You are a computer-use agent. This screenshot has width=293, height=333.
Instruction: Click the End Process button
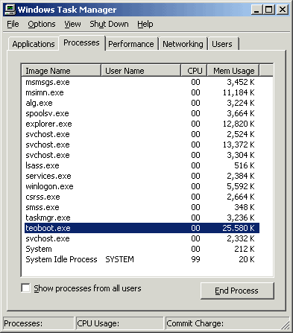coord(237,291)
